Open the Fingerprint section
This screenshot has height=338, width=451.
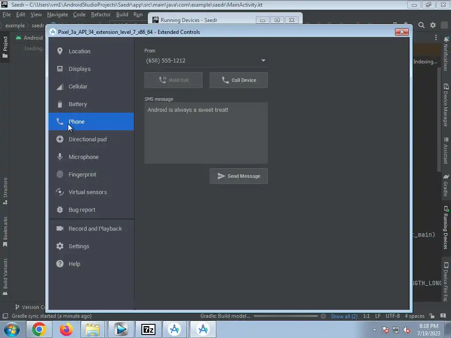point(91,174)
